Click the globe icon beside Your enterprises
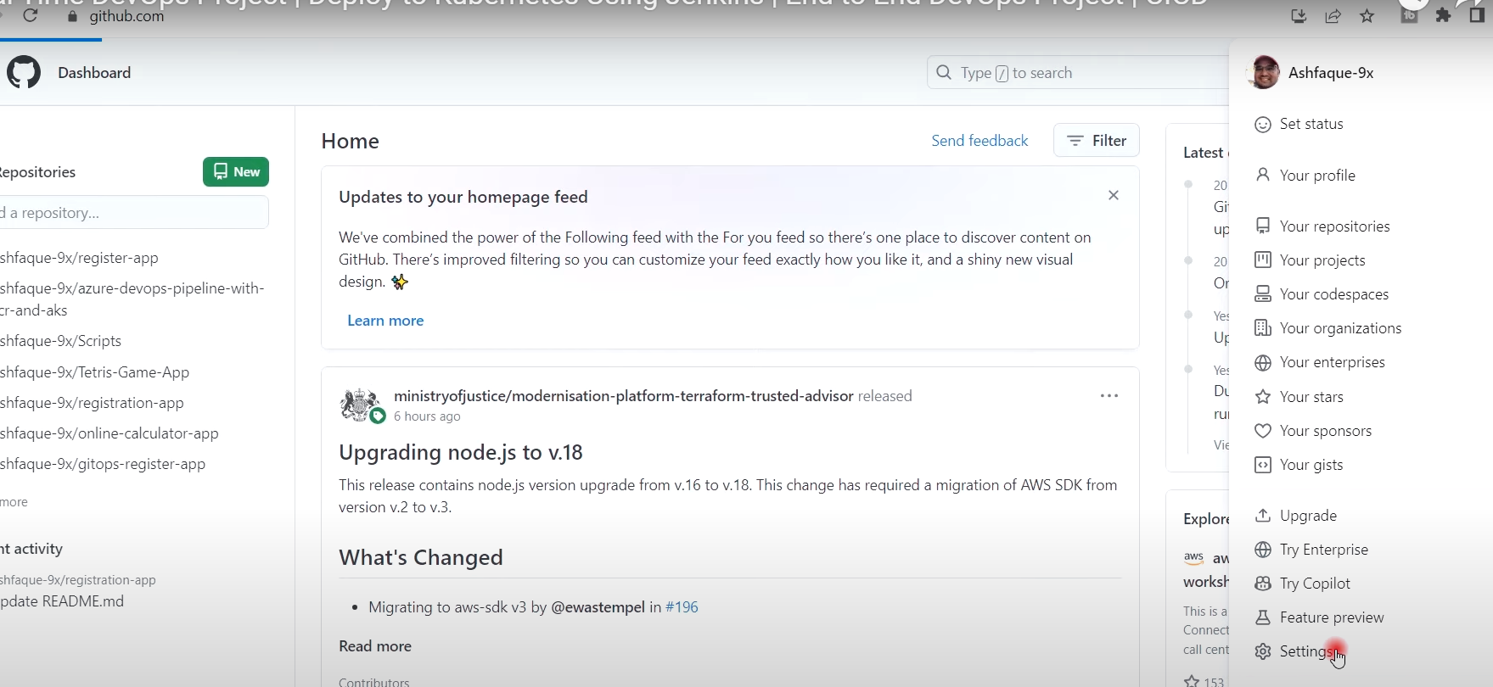Screen dimensions: 1493x687 click(1263, 363)
